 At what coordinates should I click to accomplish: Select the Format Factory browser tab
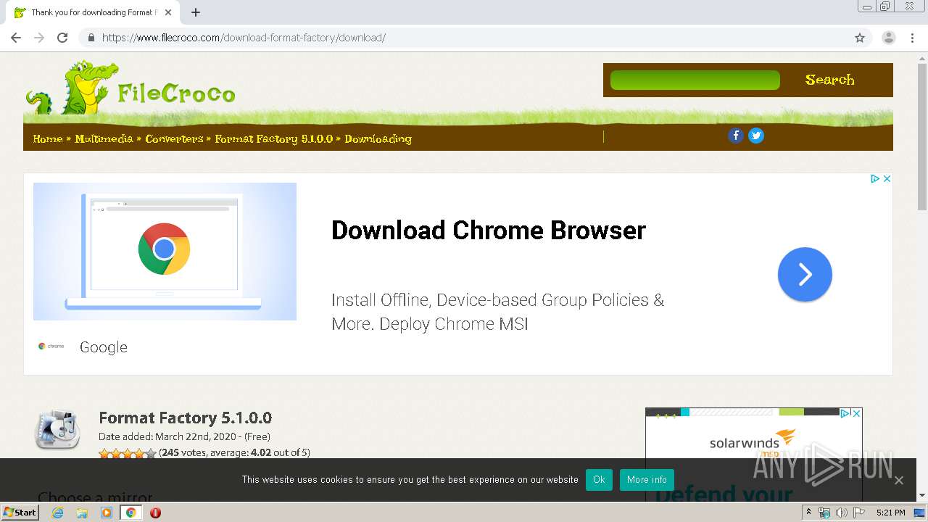93,12
